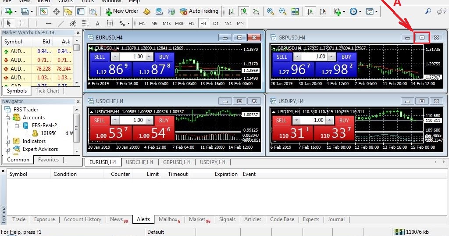Toggle the Navigator folder-star icon
The image size is (449, 236).
tap(68, 11)
